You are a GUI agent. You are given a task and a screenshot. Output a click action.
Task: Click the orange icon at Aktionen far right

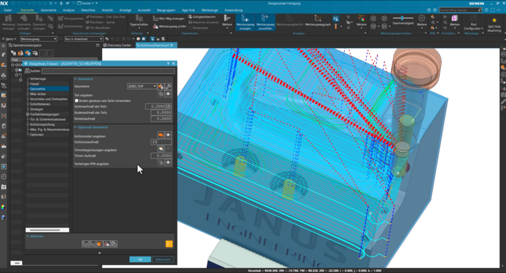[169, 244]
